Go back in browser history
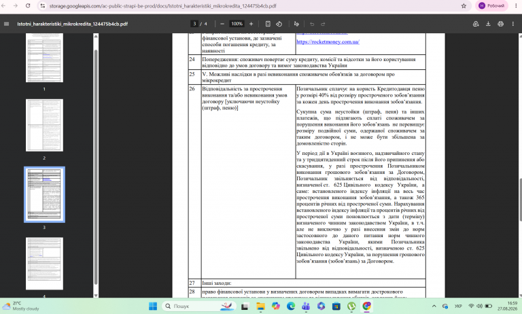 pos(3,5)
